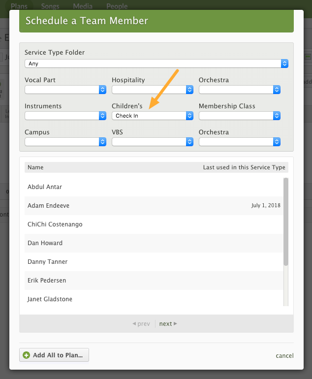
Task: Click the name list scrollbar
Action: tap(286, 221)
